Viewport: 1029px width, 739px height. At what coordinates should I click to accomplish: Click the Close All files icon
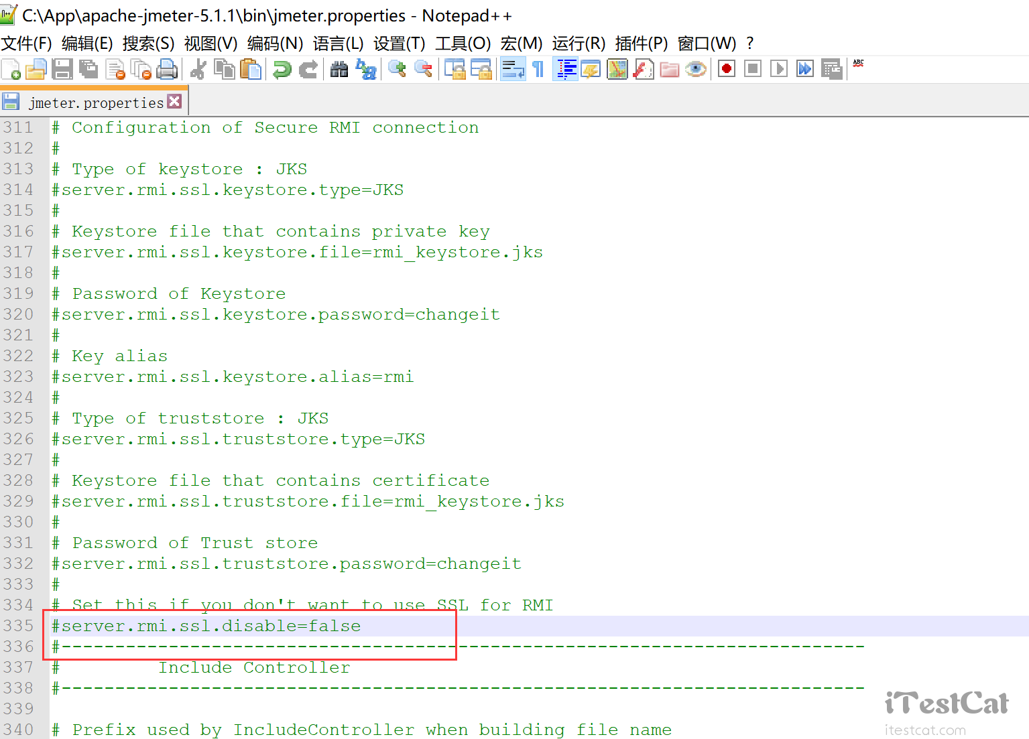(141, 69)
